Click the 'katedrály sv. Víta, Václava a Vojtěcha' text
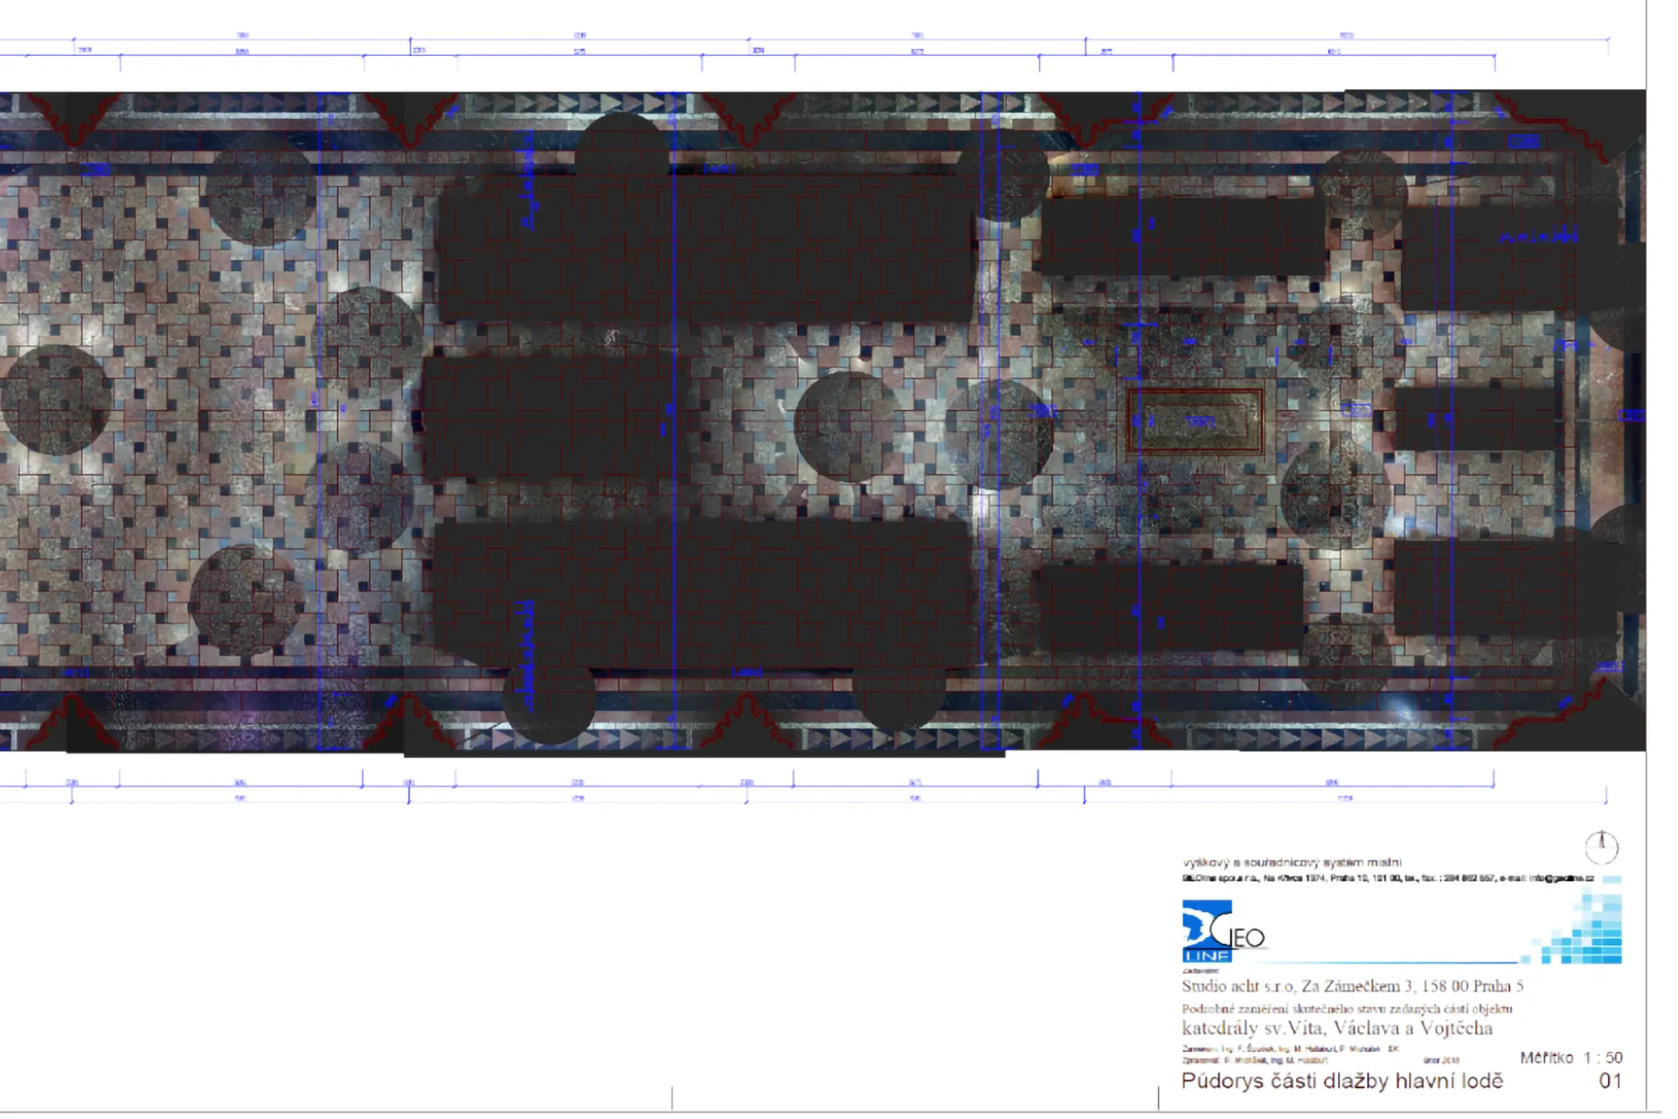This screenshot has width=1678, height=1119. click(x=1337, y=1028)
